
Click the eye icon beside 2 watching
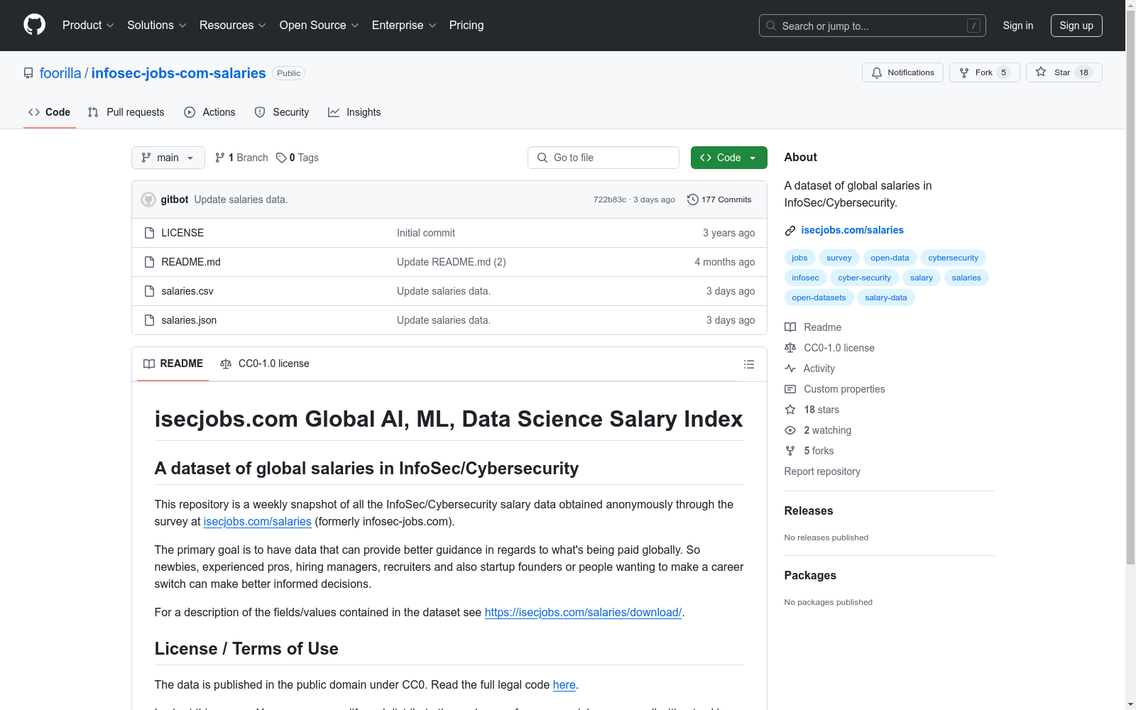[x=790, y=430]
